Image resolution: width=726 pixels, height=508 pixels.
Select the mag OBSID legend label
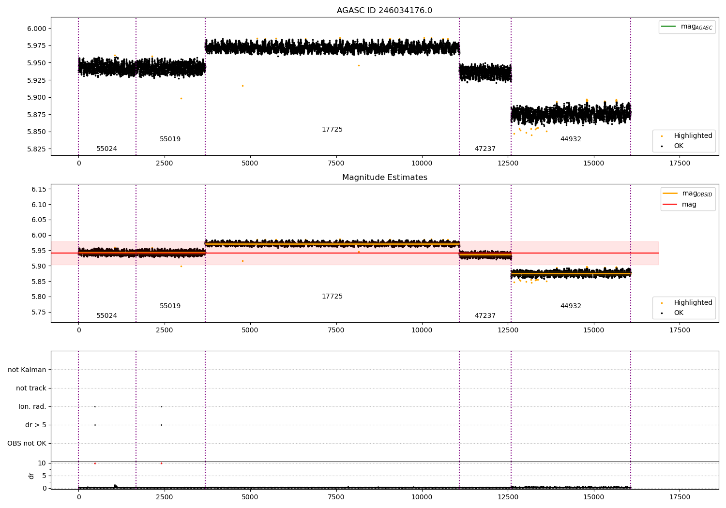[x=697, y=194]
